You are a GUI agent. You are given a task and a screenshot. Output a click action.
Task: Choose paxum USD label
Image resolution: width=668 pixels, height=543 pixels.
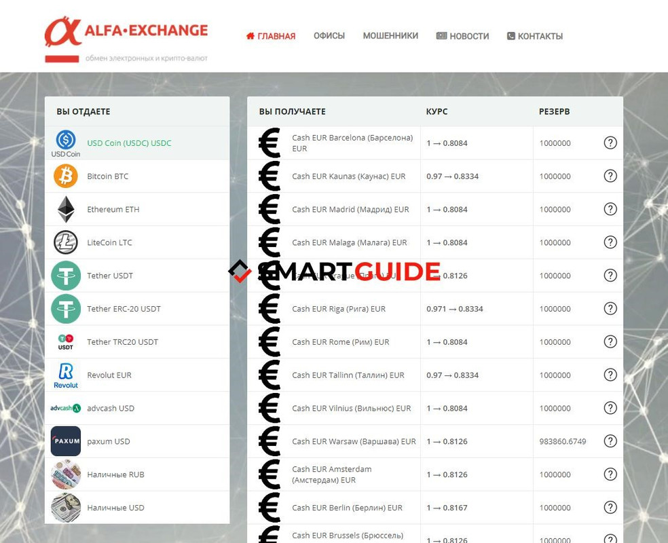pyautogui.click(x=108, y=441)
